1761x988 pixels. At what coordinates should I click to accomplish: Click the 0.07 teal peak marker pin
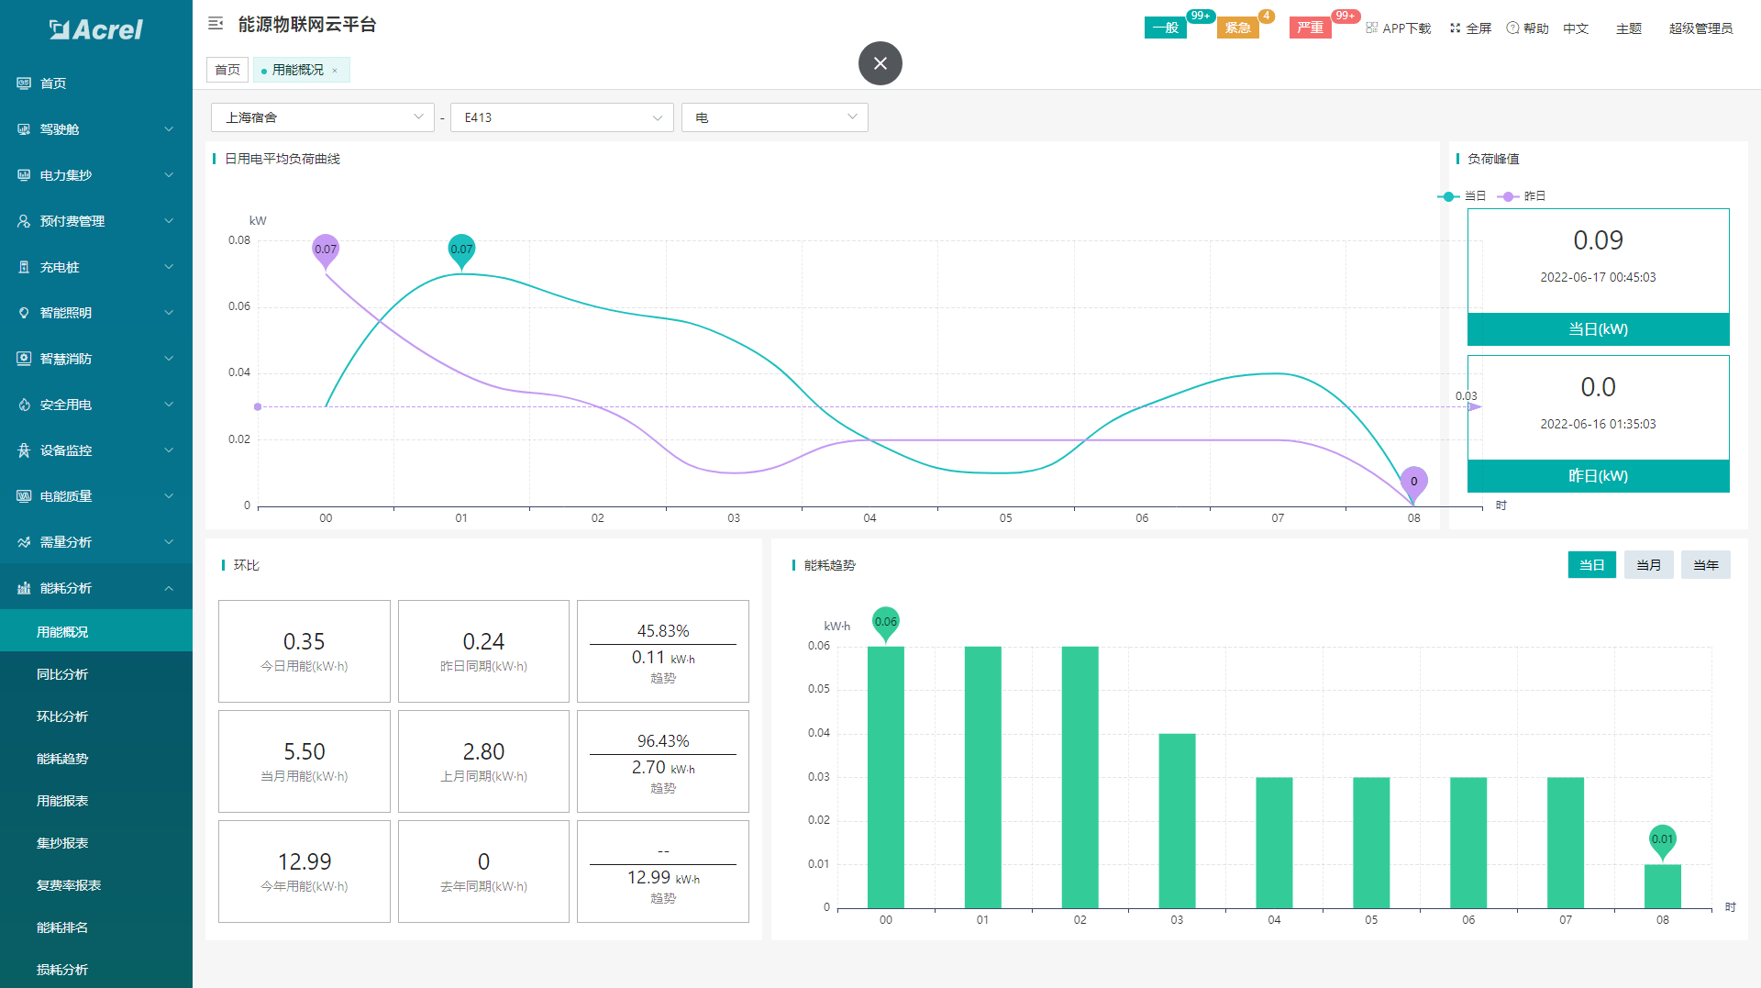(461, 250)
